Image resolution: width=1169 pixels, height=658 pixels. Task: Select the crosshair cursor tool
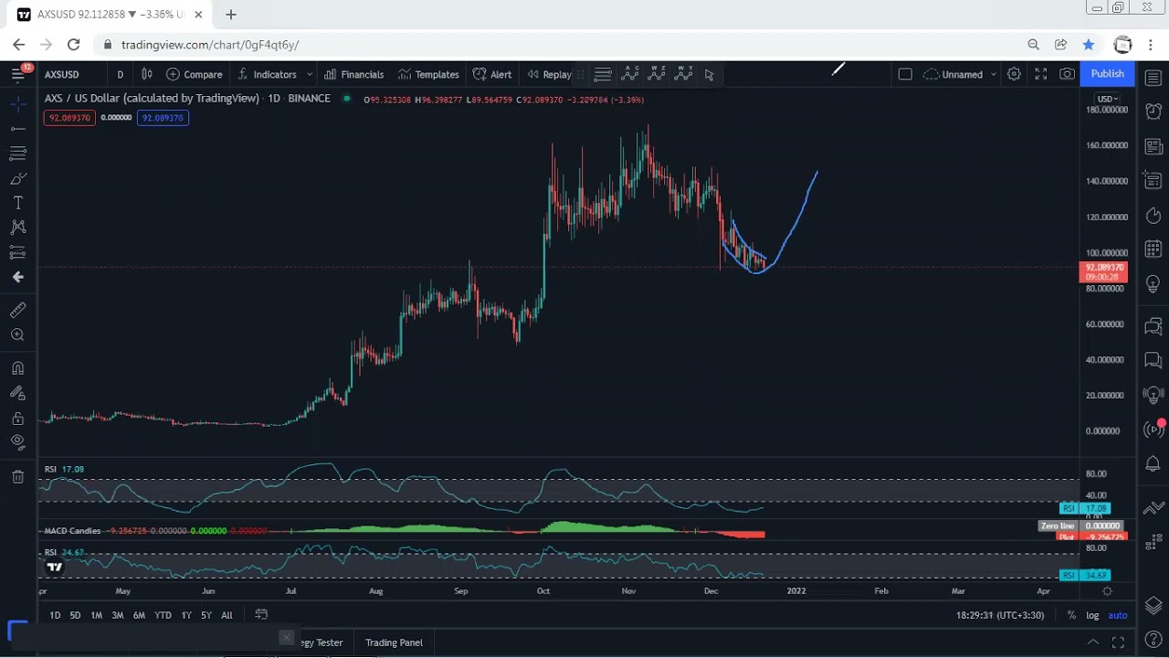tap(17, 105)
